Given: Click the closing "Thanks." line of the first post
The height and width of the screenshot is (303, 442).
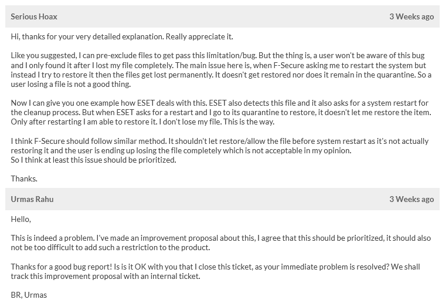Looking at the screenshot, I should [24, 179].
